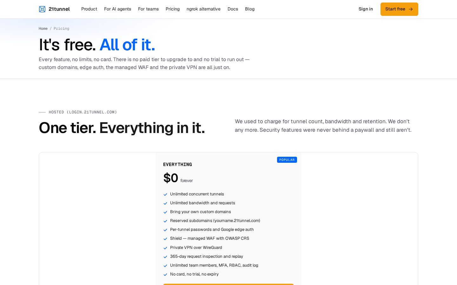Image resolution: width=457 pixels, height=285 pixels.
Task: Click the Sign in link
Action: pyautogui.click(x=366, y=9)
